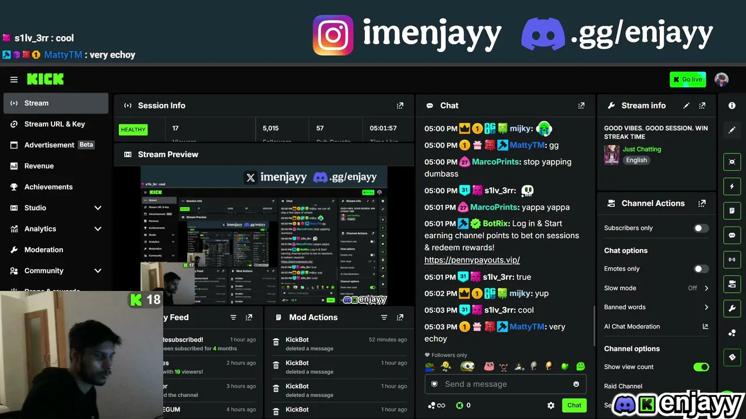Click the wrench icon in right sidebar
746x419 pixels.
[x=732, y=308]
